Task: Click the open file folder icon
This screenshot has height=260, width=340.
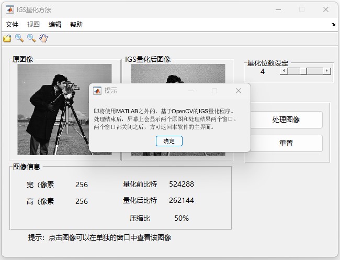Action: point(7,38)
